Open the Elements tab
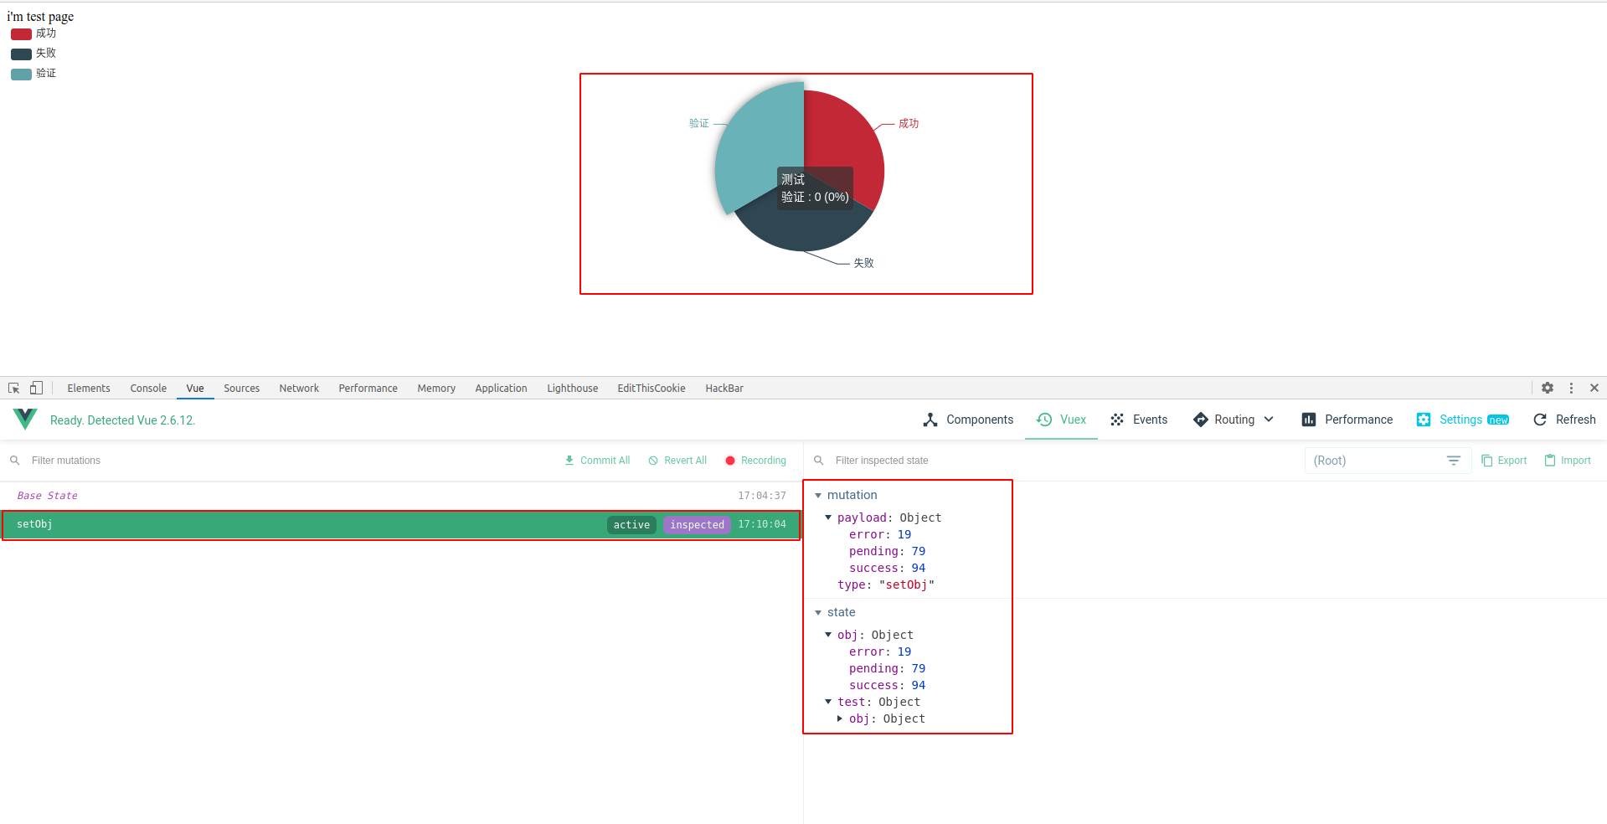This screenshot has height=824, width=1607. tap(89, 388)
